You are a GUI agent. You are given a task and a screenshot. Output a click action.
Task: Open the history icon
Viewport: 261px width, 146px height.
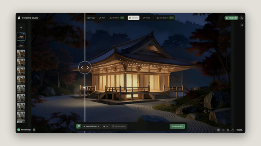228,130
